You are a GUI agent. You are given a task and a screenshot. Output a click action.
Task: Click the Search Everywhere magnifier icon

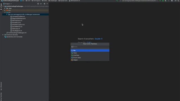(x=178, y=1)
